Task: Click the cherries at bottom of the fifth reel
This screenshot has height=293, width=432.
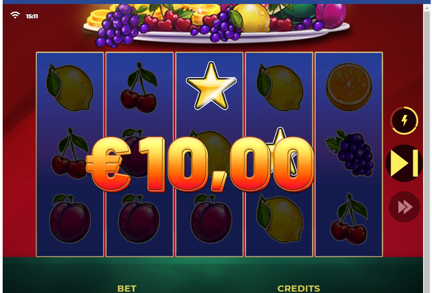Action: (350, 219)
